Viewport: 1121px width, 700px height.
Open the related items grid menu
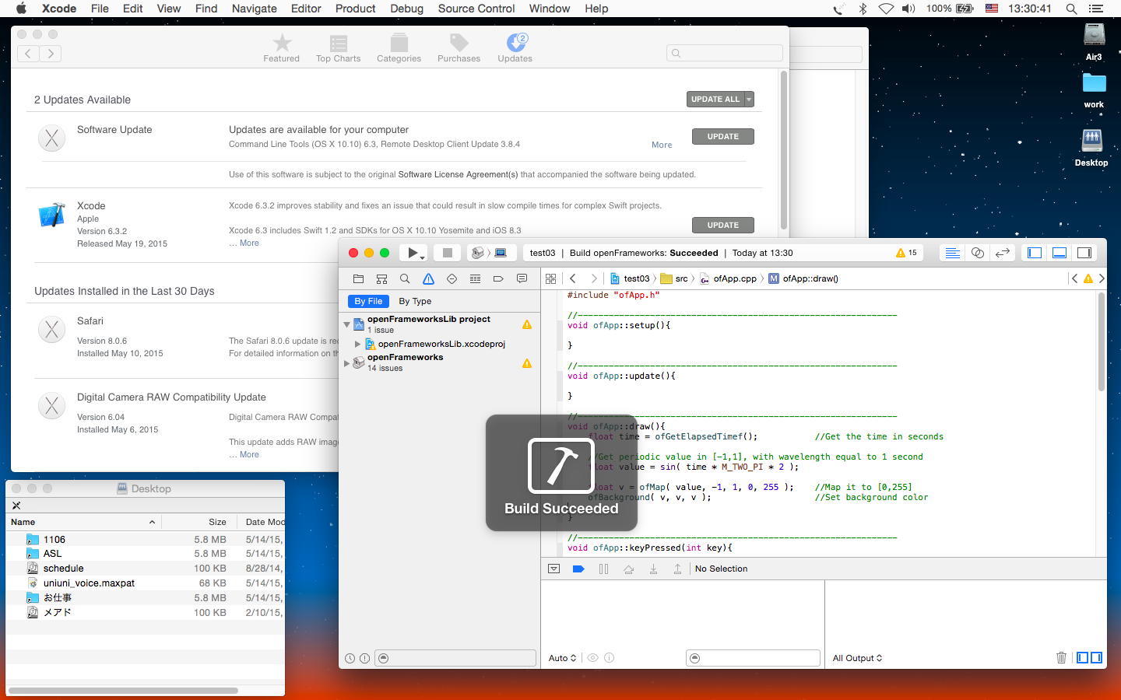(551, 278)
